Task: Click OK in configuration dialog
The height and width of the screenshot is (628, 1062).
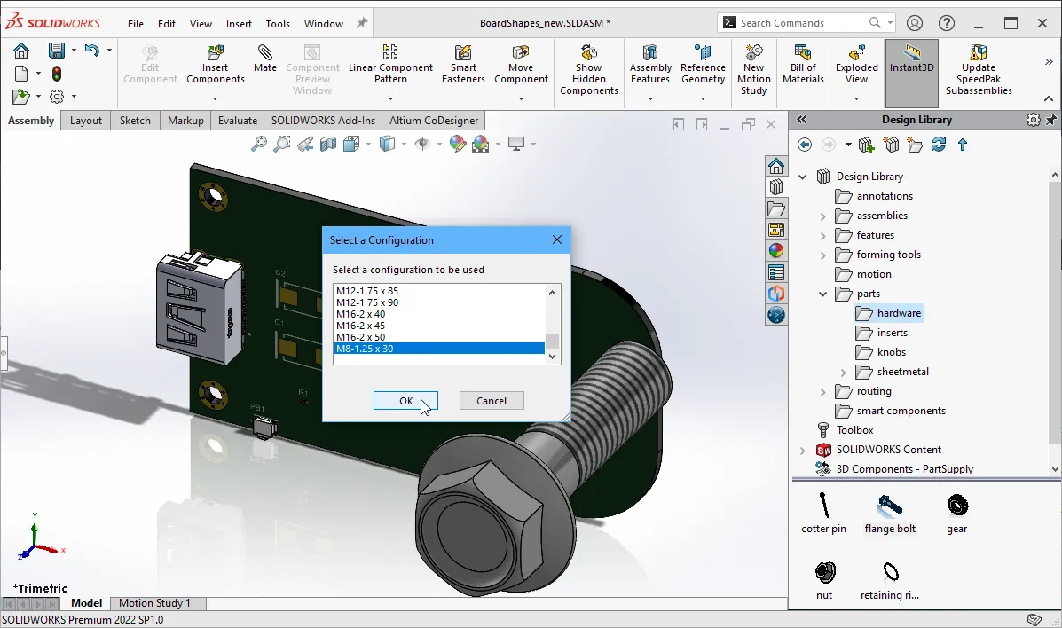Action: (405, 401)
